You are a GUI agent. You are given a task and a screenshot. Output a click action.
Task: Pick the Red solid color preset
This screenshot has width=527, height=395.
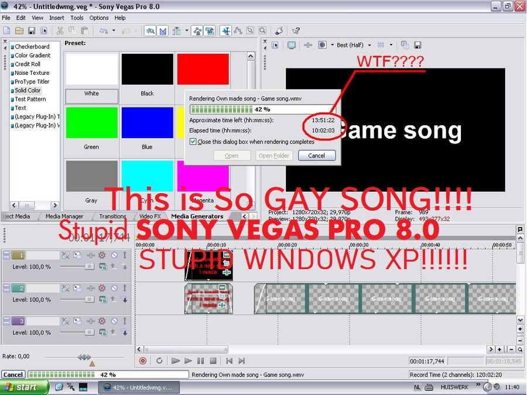pos(203,69)
